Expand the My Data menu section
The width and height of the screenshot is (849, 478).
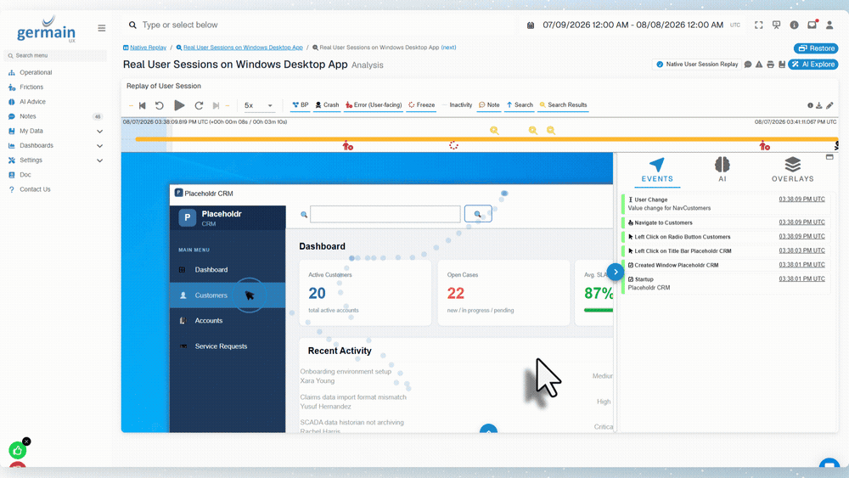(x=99, y=131)
